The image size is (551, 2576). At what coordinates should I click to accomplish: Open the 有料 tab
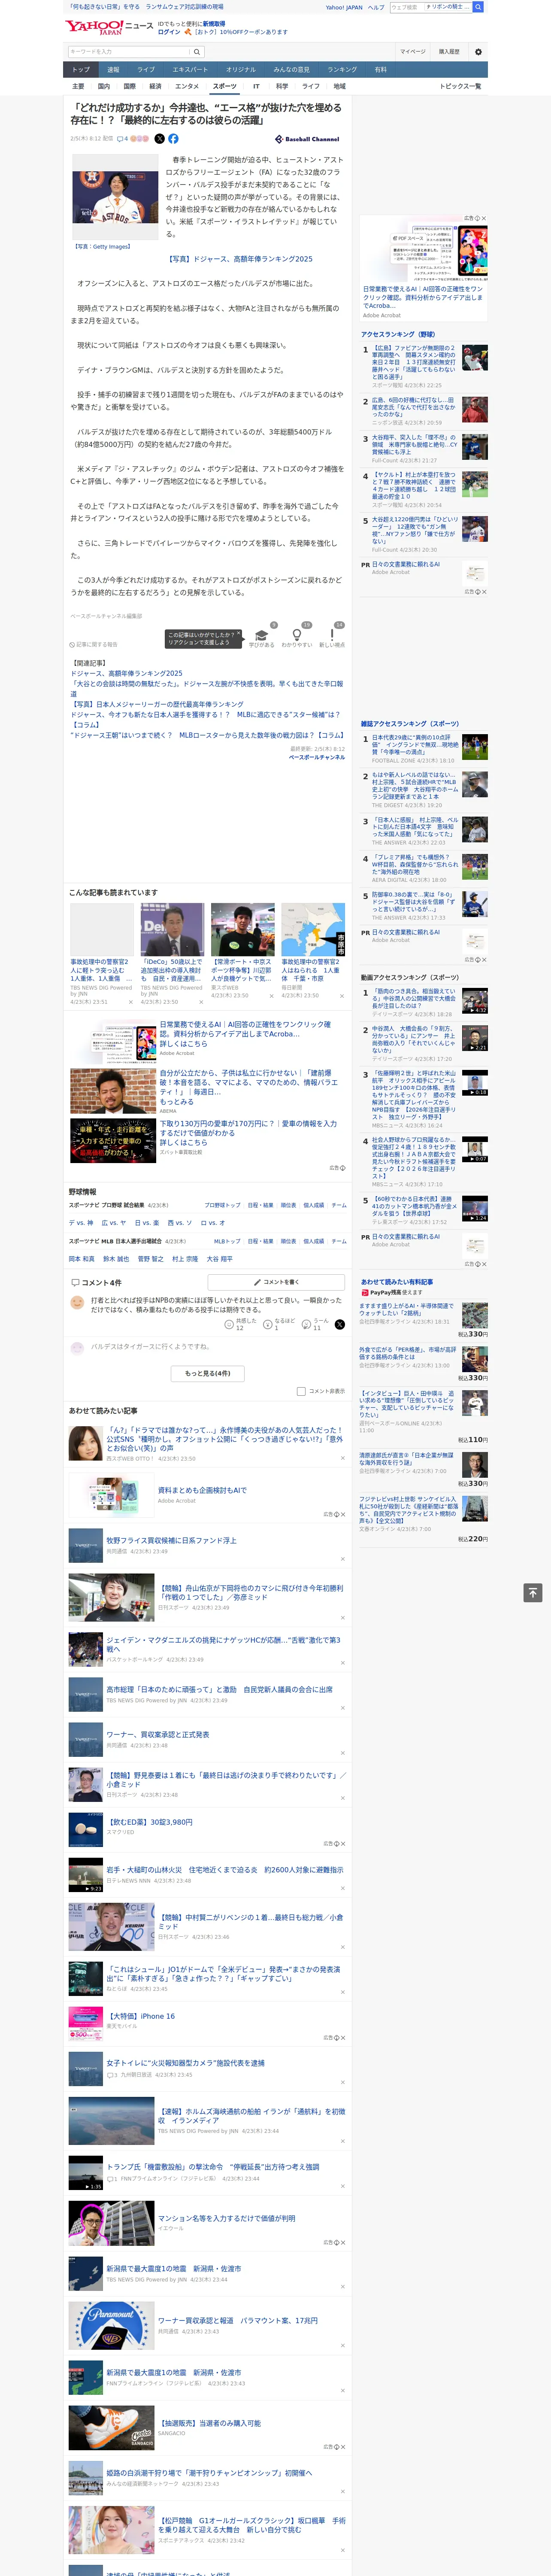(x=381, y=70)
